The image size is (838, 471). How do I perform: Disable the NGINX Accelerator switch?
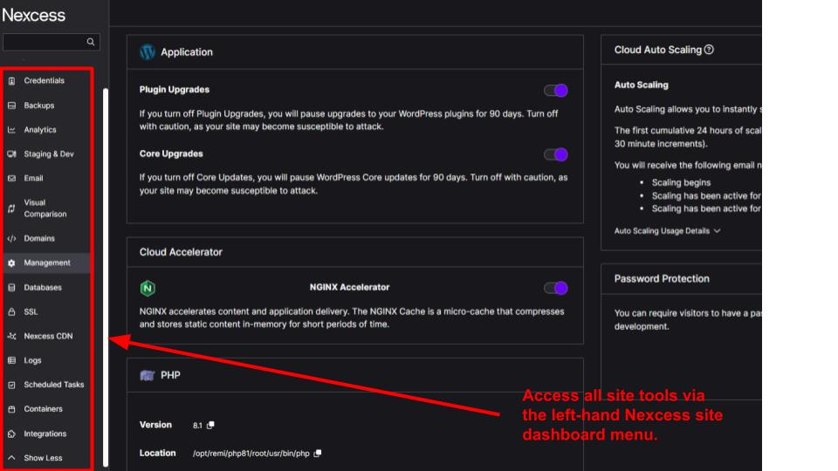(556, 289)
